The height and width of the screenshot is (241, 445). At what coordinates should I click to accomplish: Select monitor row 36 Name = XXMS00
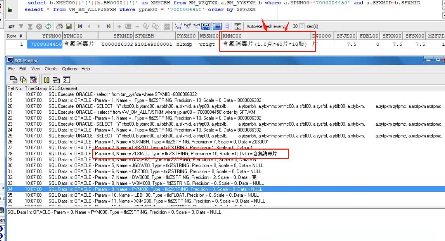[226, 201]
